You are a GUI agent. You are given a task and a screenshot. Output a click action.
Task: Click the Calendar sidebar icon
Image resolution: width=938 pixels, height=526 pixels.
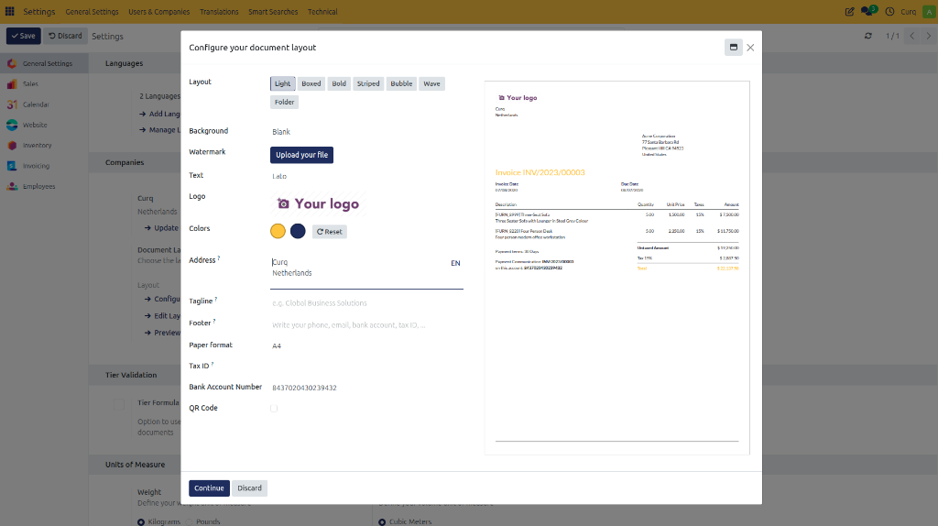(x=12, y=104)
